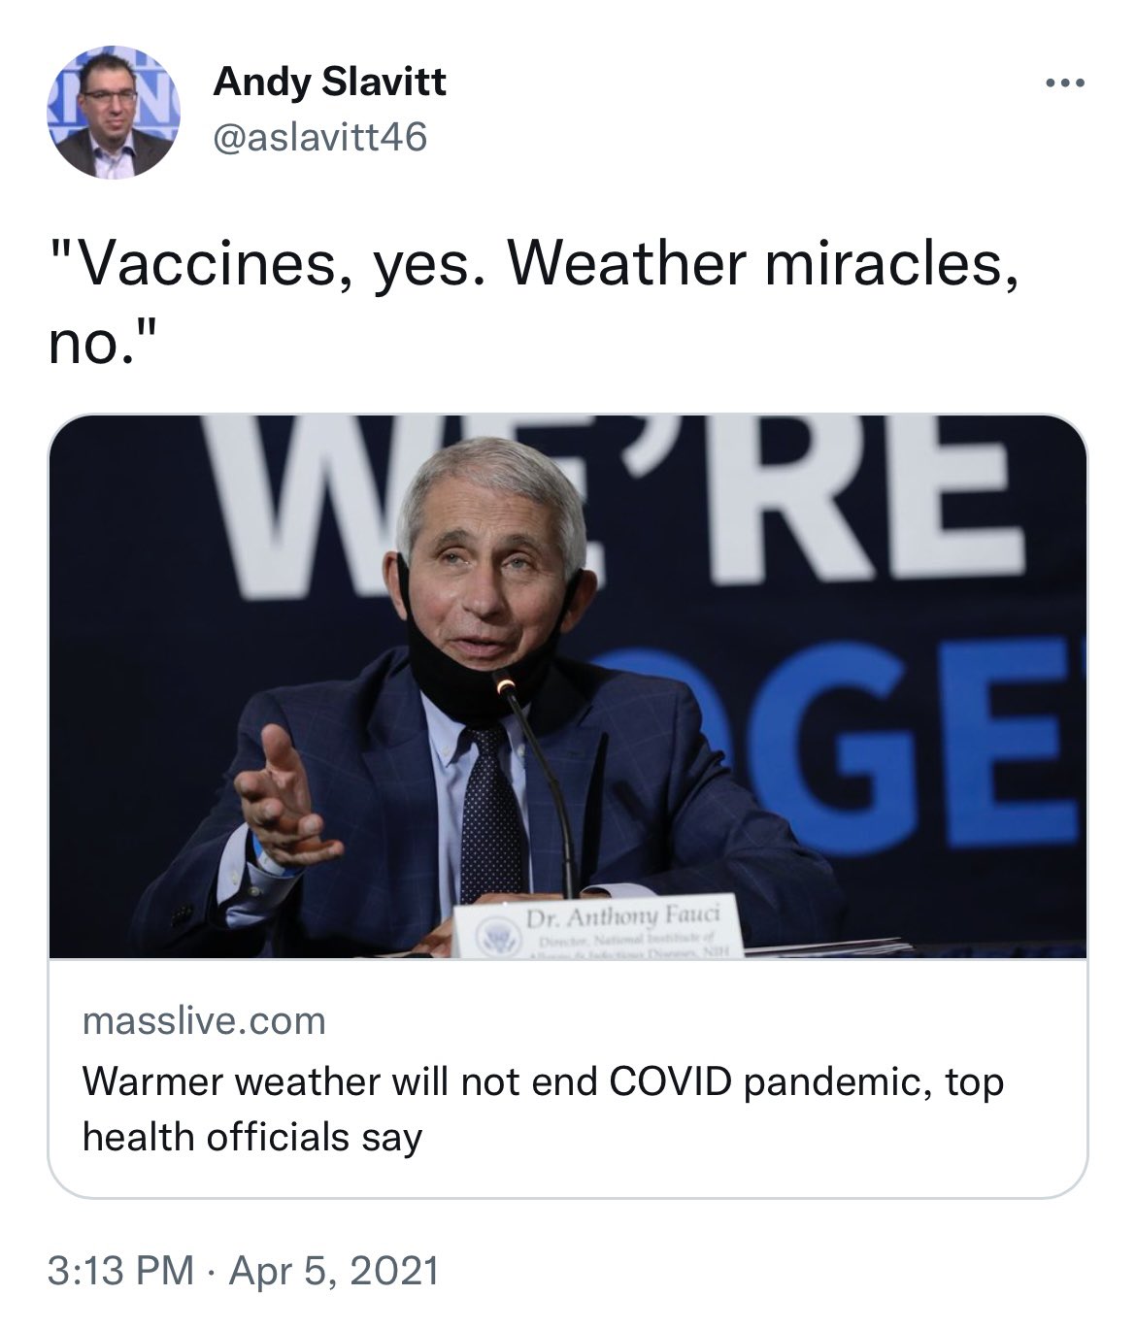This screenshot has width=1136, height=1329.
Task: Open the Andy Slavitt display name link
Action: [329, 82]
